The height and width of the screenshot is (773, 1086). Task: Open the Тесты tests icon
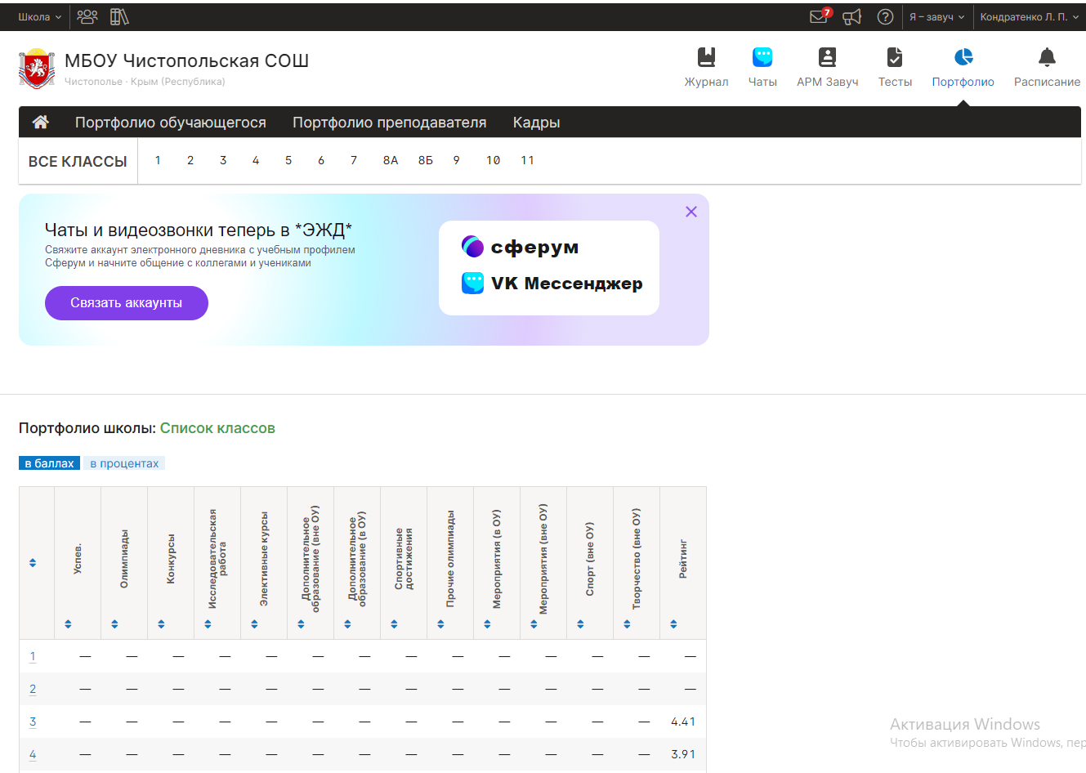point(895,57)
